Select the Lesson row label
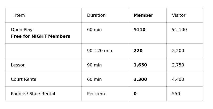The image size is (213, 109). pos(18,65)
